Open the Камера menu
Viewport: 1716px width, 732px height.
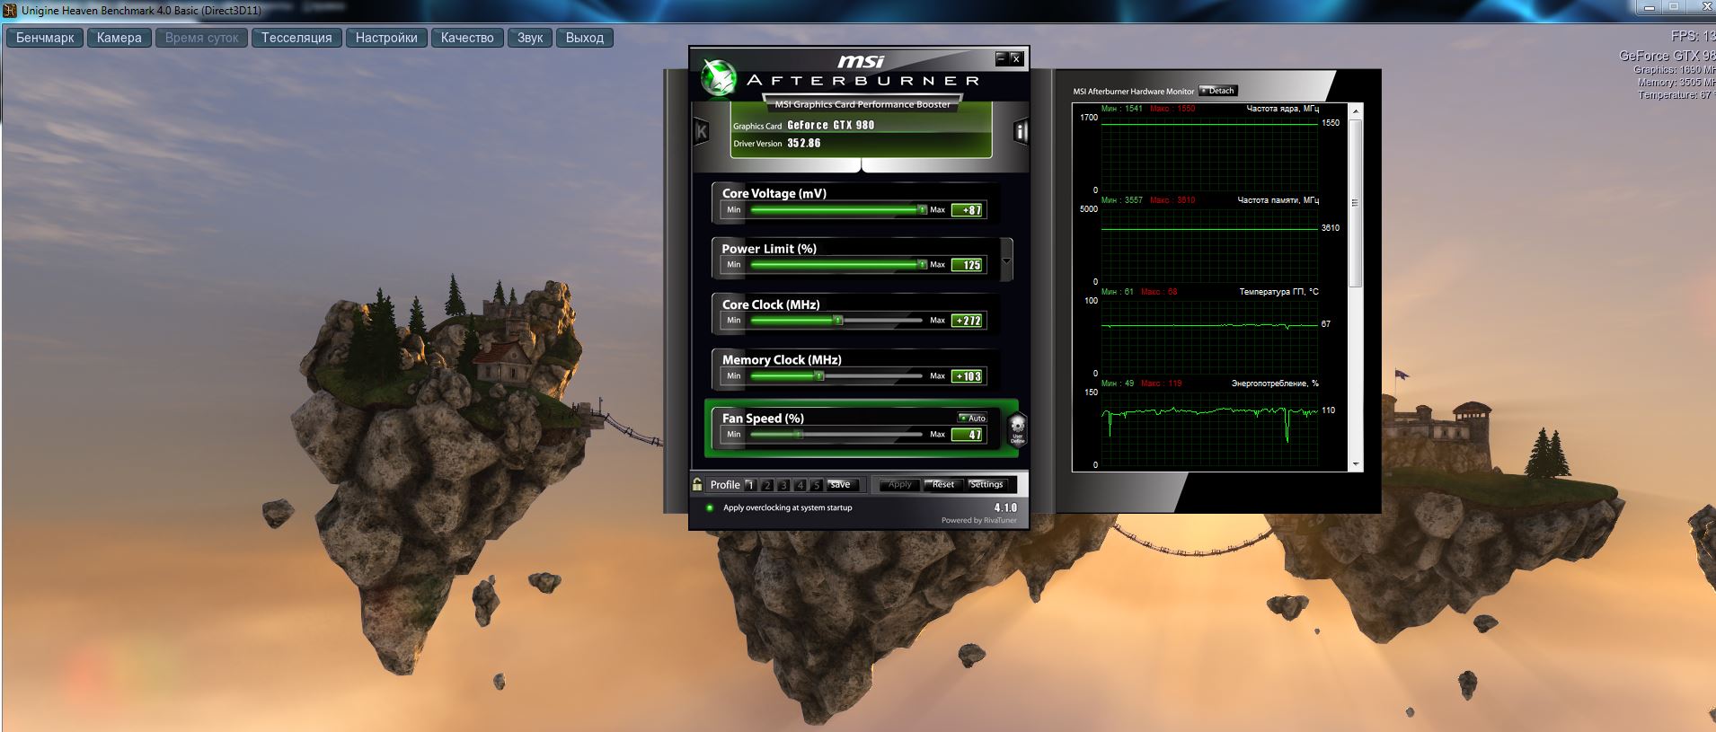pyautogui.click(x=119, y=38)
